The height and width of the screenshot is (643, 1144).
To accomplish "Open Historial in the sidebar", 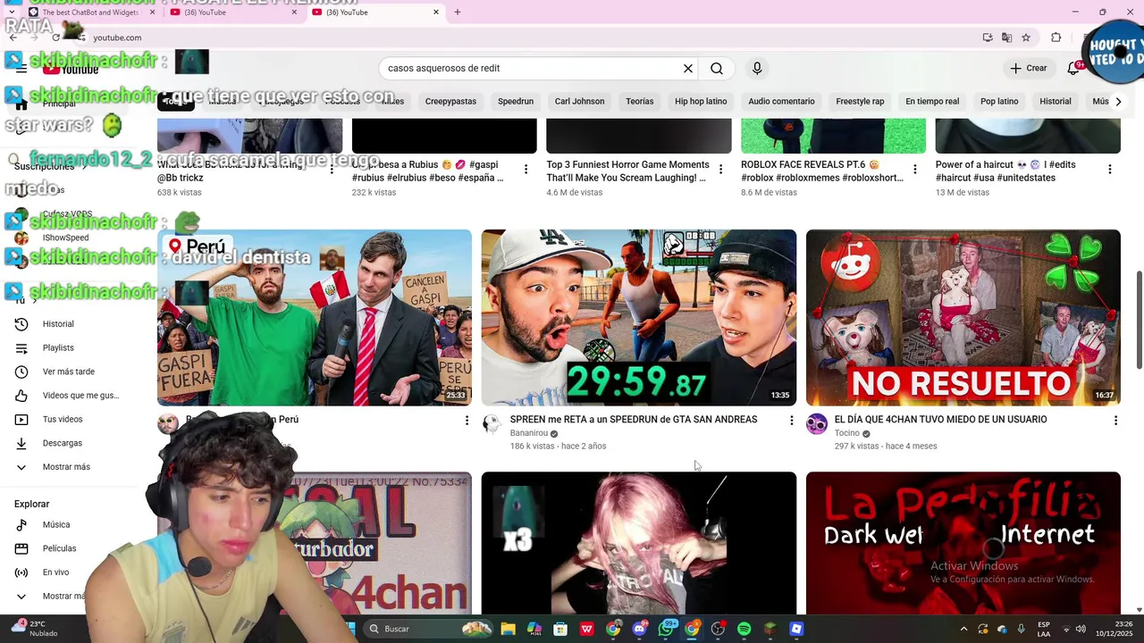I will 58,324.
